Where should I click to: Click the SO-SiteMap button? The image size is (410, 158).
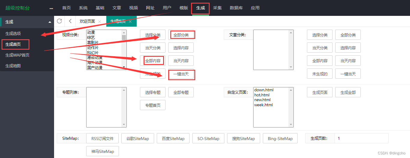click(x=208, y=138)
